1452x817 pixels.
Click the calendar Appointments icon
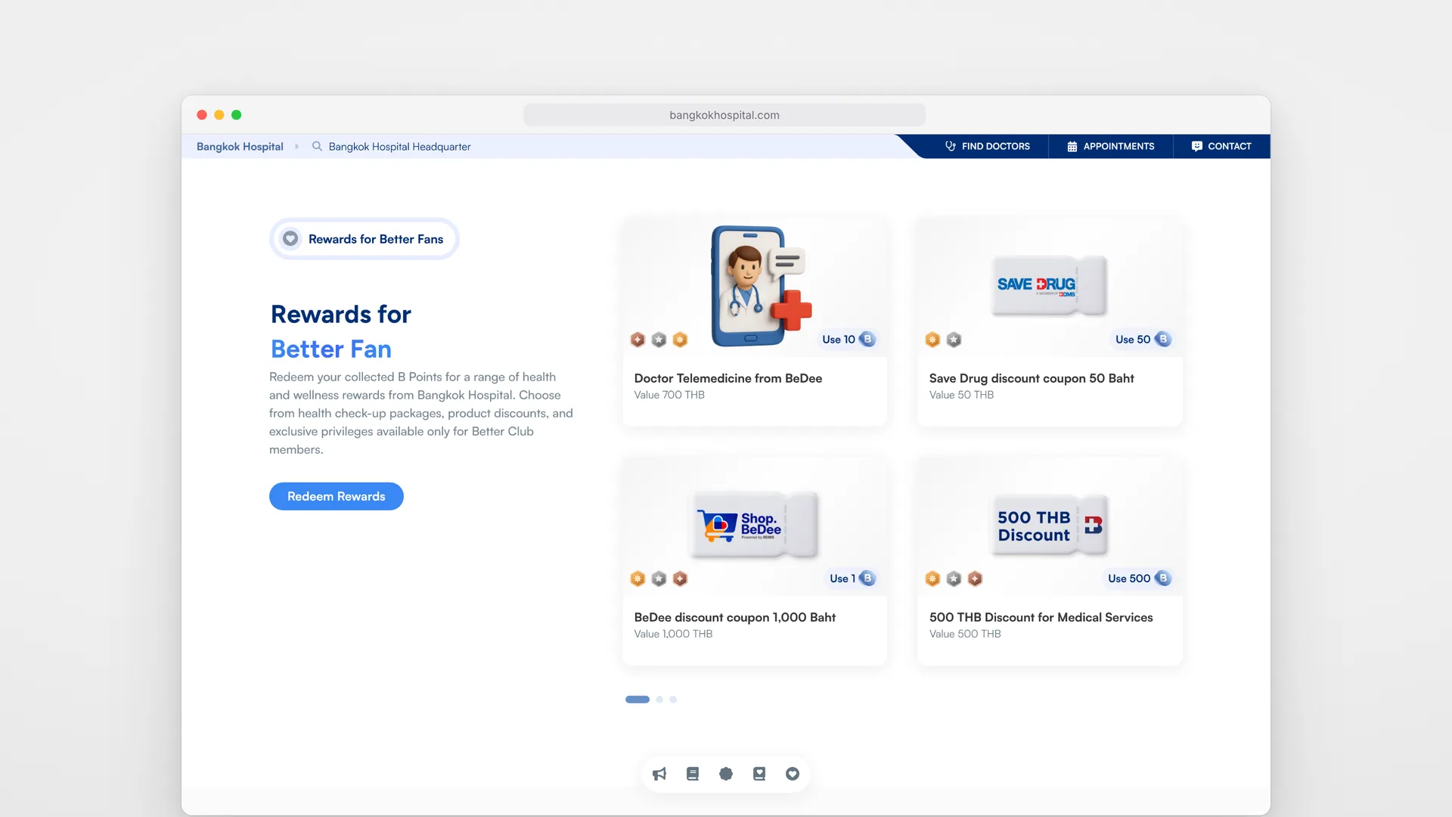[1072, 146]
